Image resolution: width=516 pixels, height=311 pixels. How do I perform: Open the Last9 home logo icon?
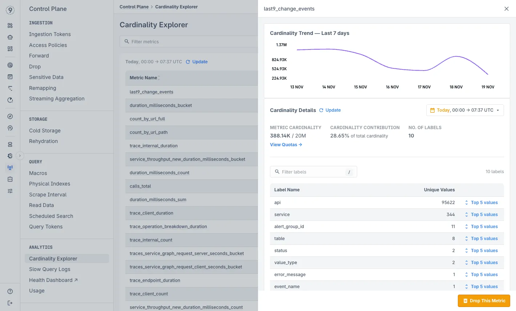pyautogui.click(x=10, y=10)
